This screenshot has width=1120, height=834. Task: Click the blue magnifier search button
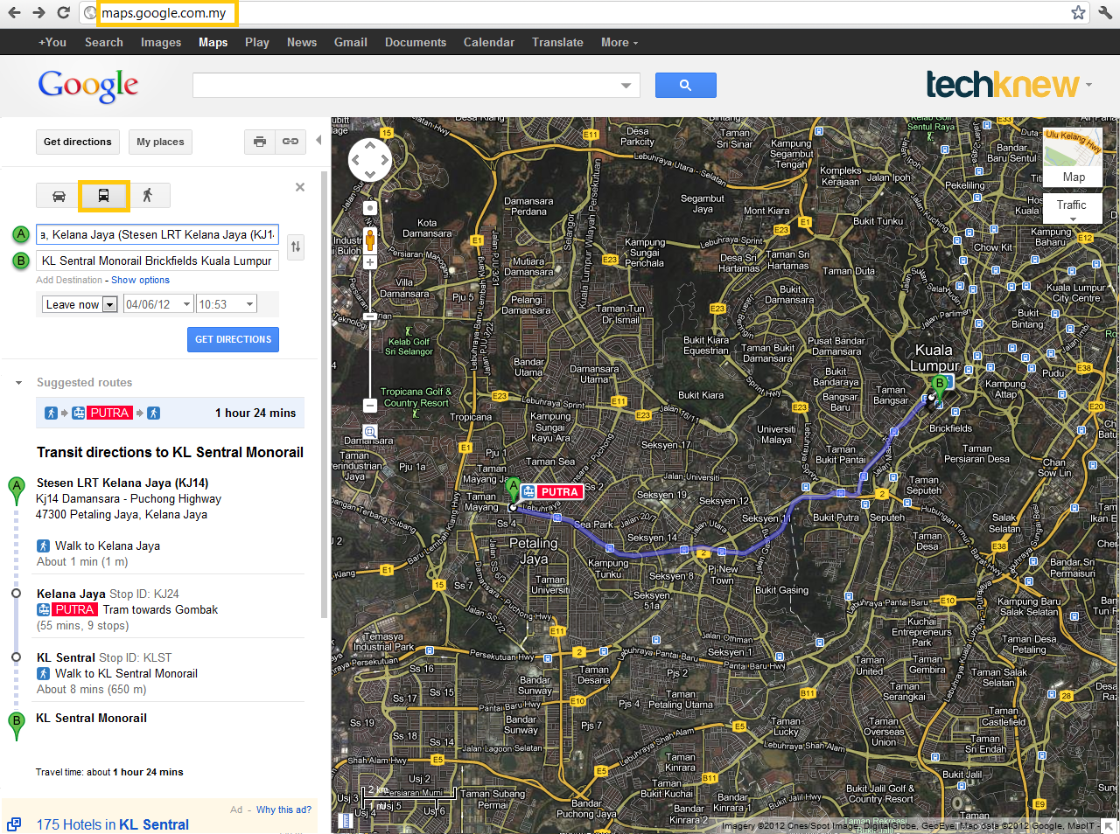(x=685, y=85)
